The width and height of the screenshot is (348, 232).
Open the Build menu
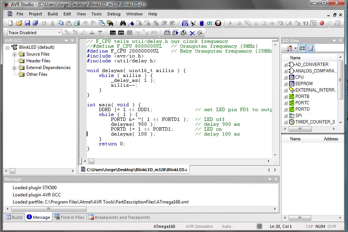click(53, 14)
